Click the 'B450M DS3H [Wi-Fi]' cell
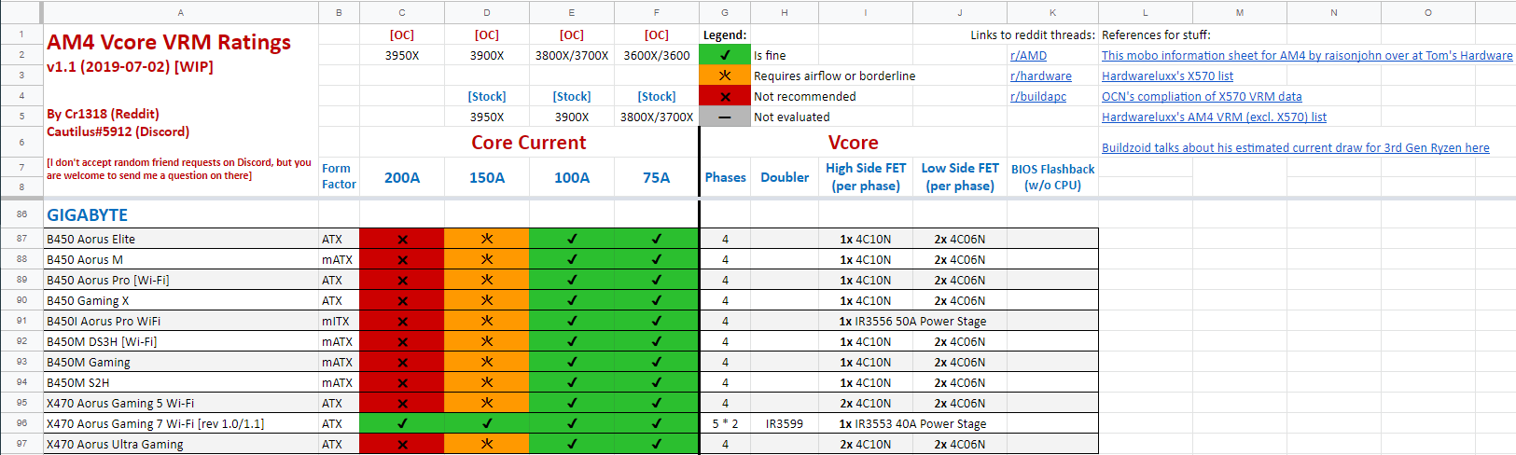The image size is (1516, 455). (181, 342)
